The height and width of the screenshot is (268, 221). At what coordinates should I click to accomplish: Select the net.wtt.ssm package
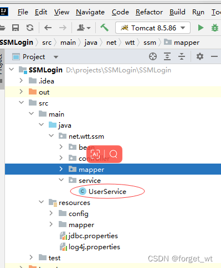[86, 136]
